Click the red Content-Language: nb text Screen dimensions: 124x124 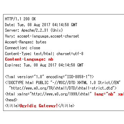click(x=29, y=59)
